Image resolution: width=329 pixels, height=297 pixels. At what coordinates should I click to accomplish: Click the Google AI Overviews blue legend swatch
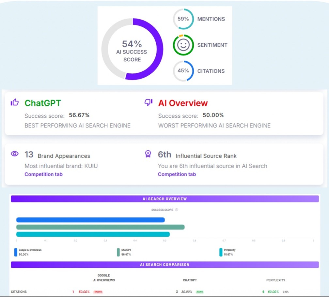(16, 252)
